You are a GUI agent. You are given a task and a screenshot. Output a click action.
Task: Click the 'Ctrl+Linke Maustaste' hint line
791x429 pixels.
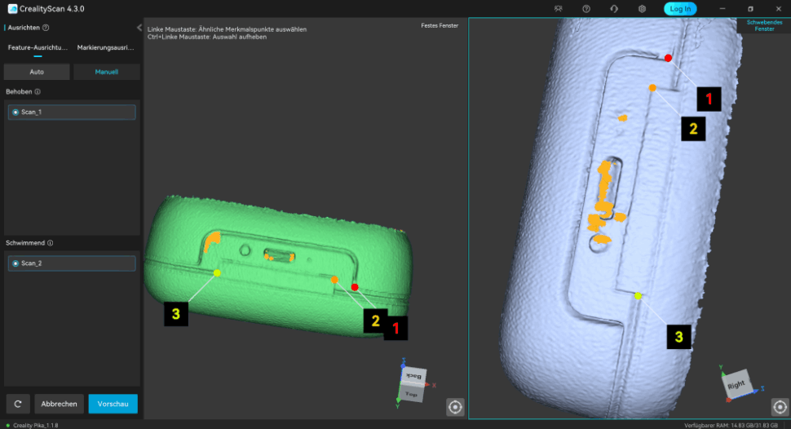click(207, 37)
